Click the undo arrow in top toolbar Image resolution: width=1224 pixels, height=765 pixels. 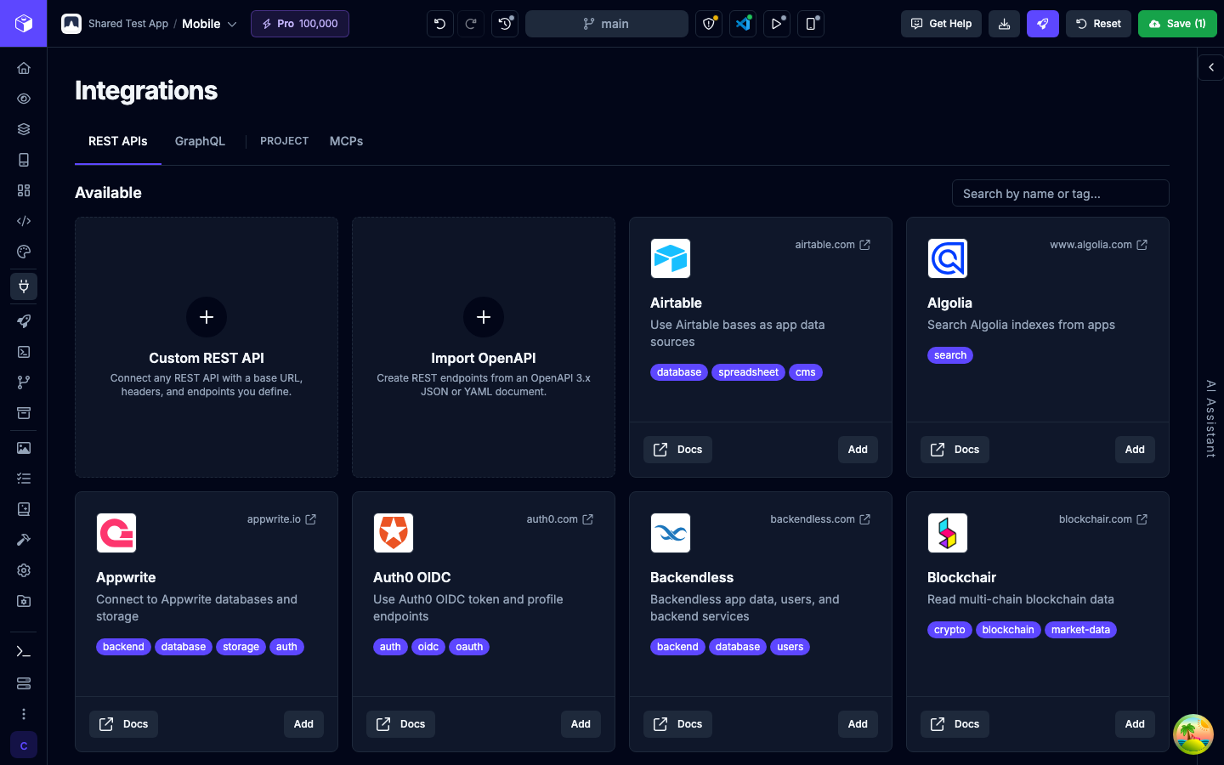(x=440, y=24)
